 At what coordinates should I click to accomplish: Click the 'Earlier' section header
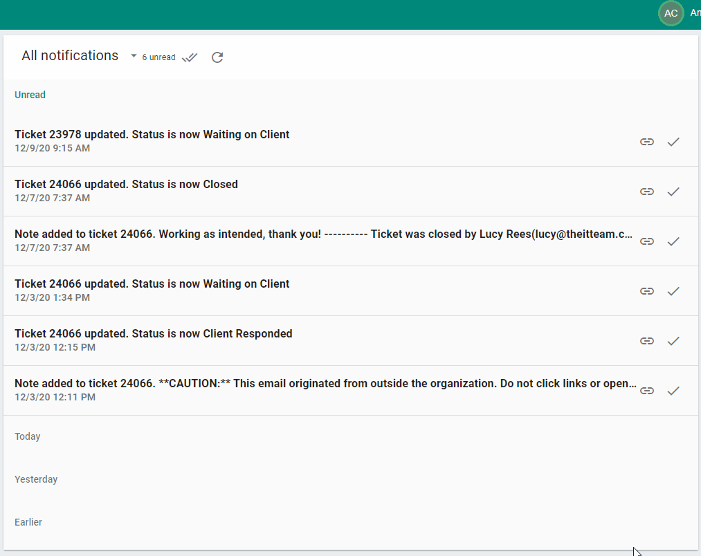click(28, 522)
